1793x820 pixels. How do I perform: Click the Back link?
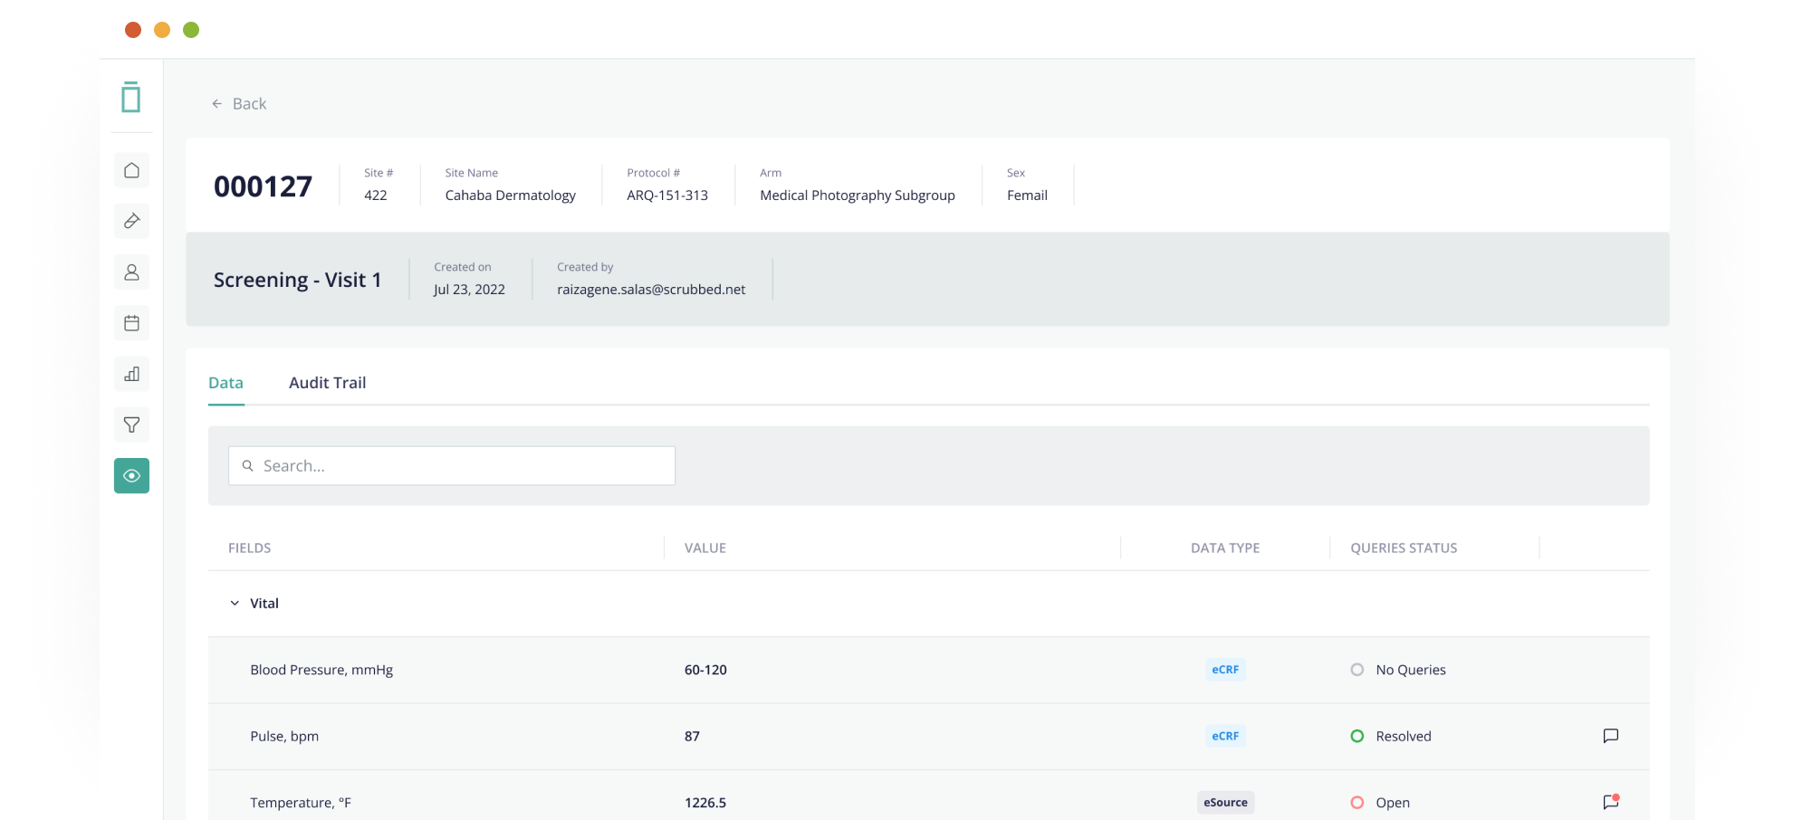click(239, 104)
